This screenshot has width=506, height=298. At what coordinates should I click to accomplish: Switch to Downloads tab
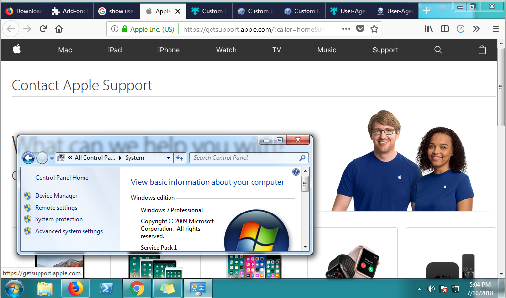coord(24,11)
